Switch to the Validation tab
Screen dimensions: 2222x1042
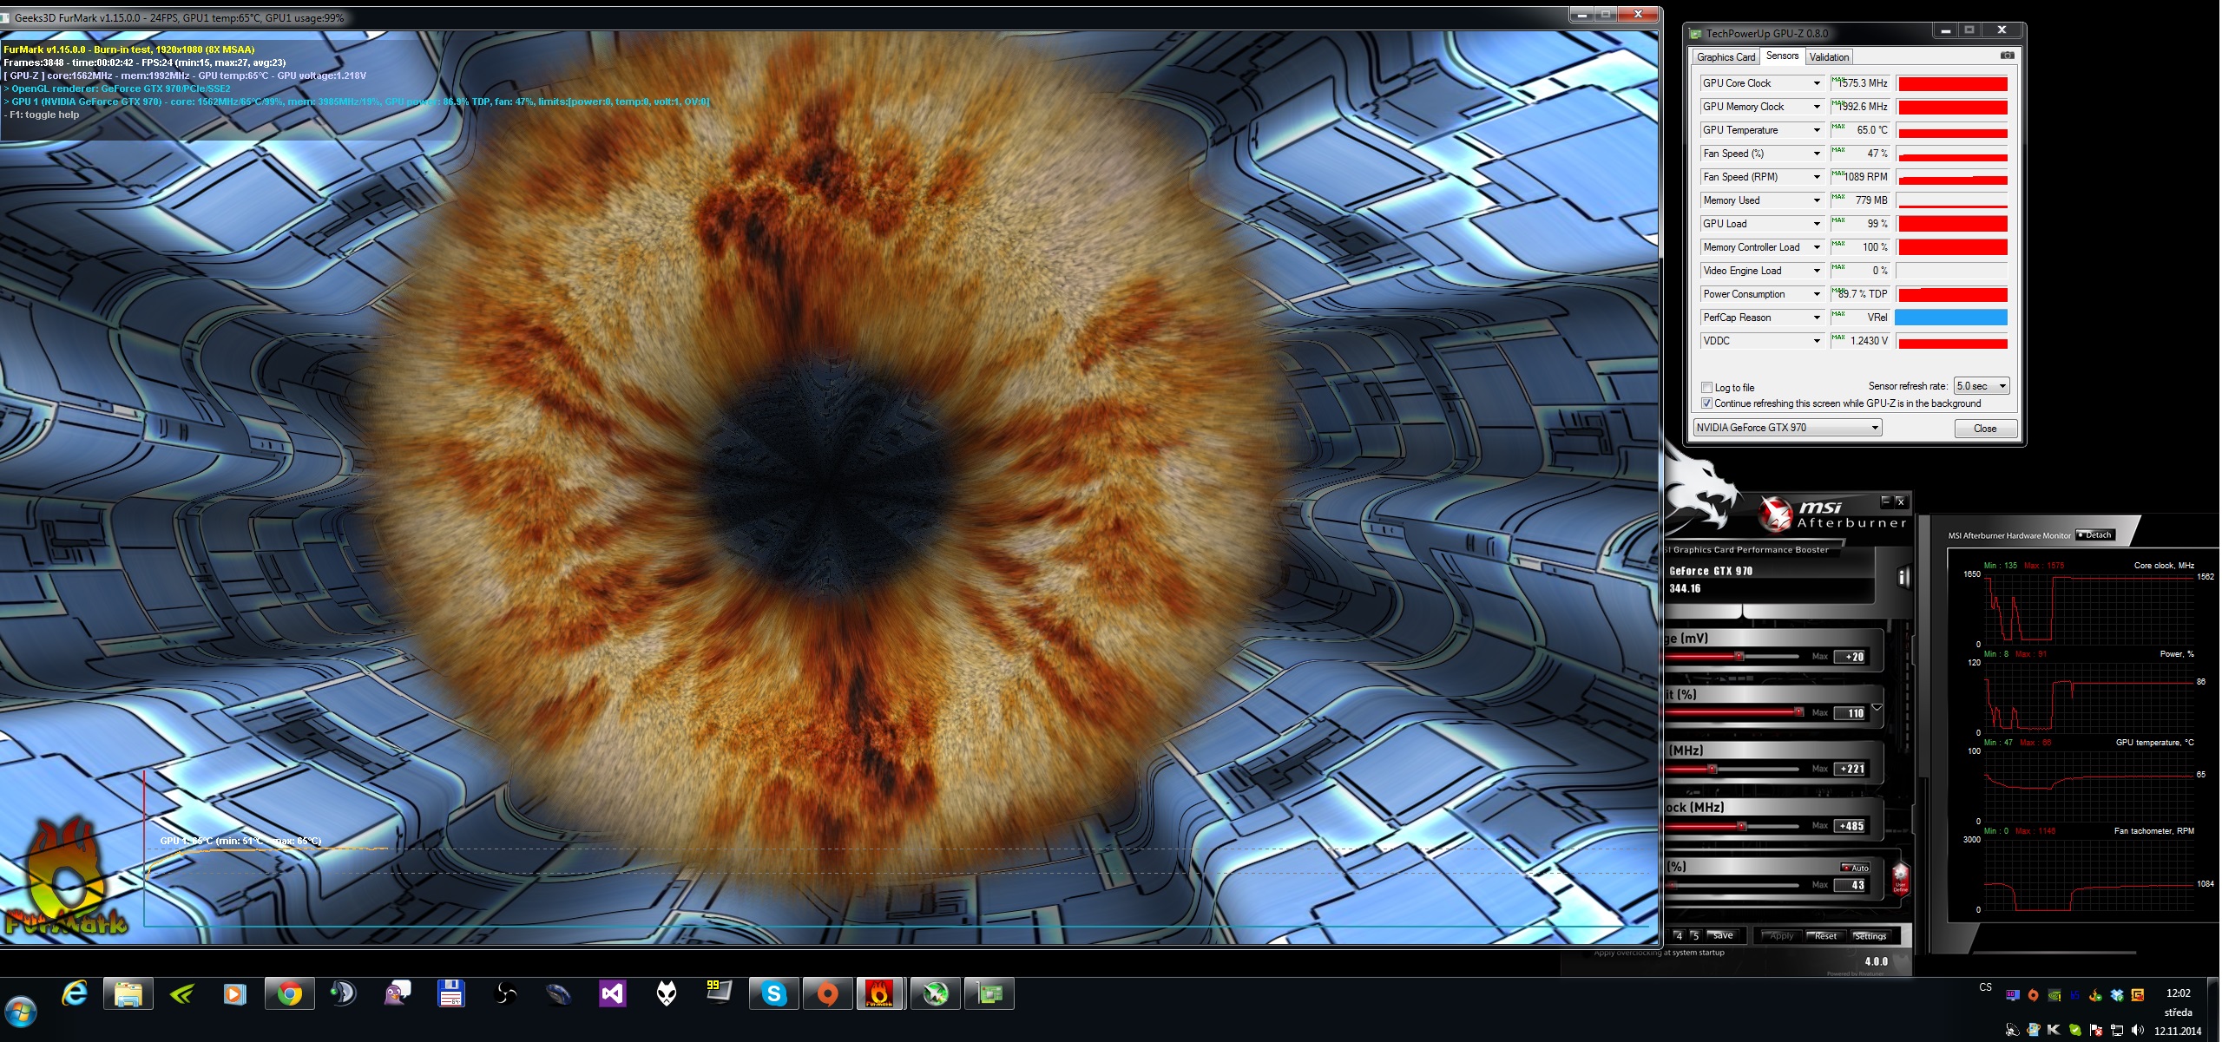pos(1829,57)
